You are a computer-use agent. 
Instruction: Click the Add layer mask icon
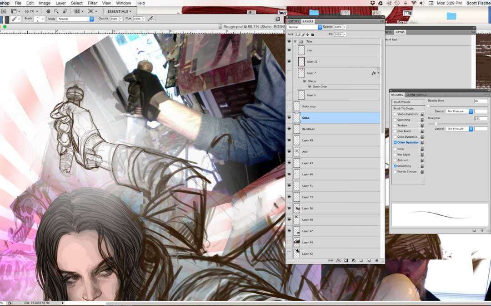[346, 261]
